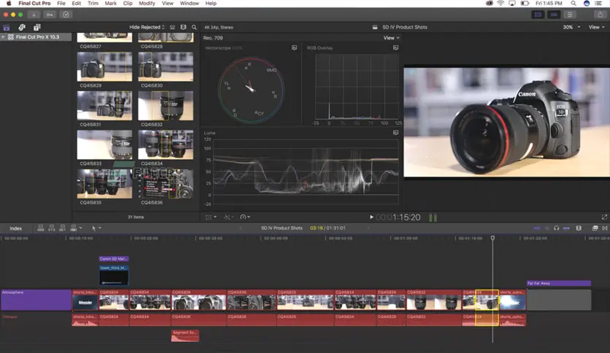Click the timeline playhead at the ruler
Viewport: 610px width, 353px height.
click(x=493, y=238)
